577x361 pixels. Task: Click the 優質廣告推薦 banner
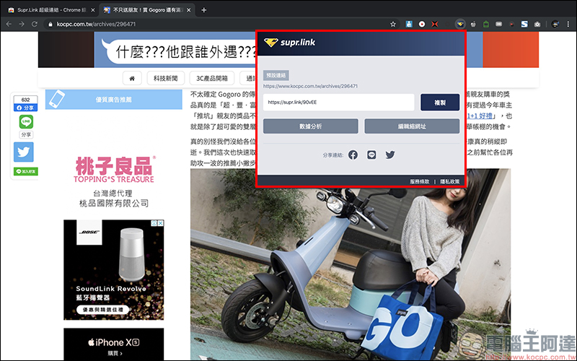click(114, 100)
